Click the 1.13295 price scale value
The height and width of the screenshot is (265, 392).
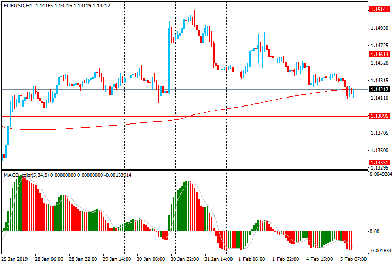(x=379, y=167)
